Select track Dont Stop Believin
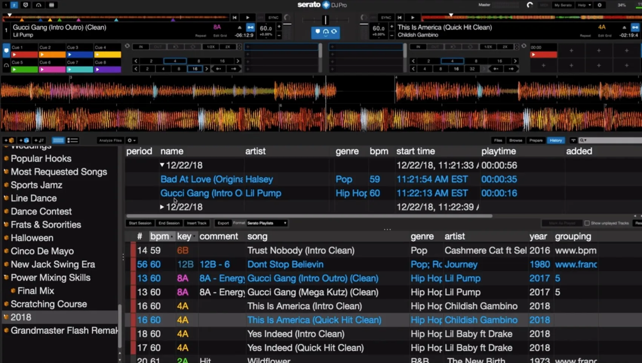 point(285,264)
